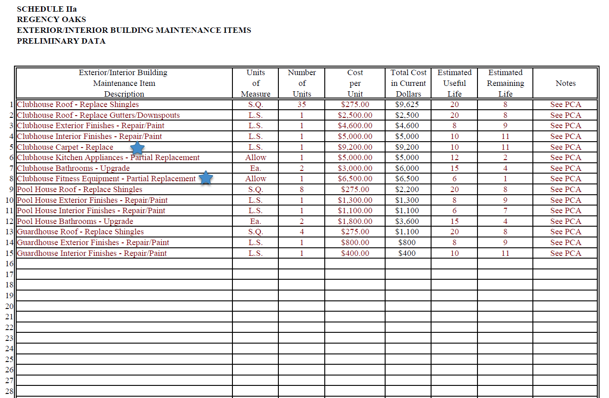Click the $9,200.00 cost per unit cell
Image resolution: width=609 pixels, height=398 pixels.
pyautogui.click(x=355, y=147)
